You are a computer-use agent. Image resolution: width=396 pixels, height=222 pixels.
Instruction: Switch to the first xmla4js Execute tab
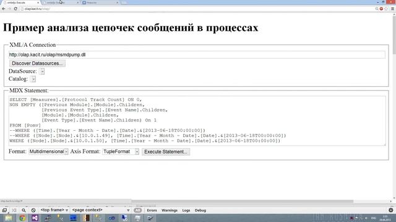pyautogui.click(x=20, y=2)
